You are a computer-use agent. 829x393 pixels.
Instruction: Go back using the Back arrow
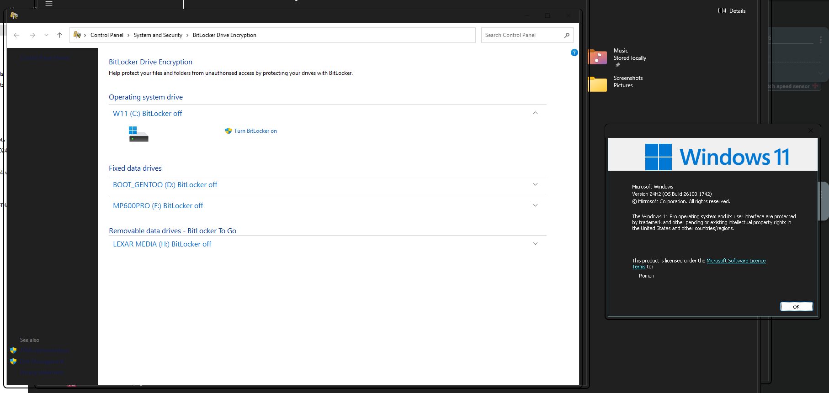(x=16, y=35)
